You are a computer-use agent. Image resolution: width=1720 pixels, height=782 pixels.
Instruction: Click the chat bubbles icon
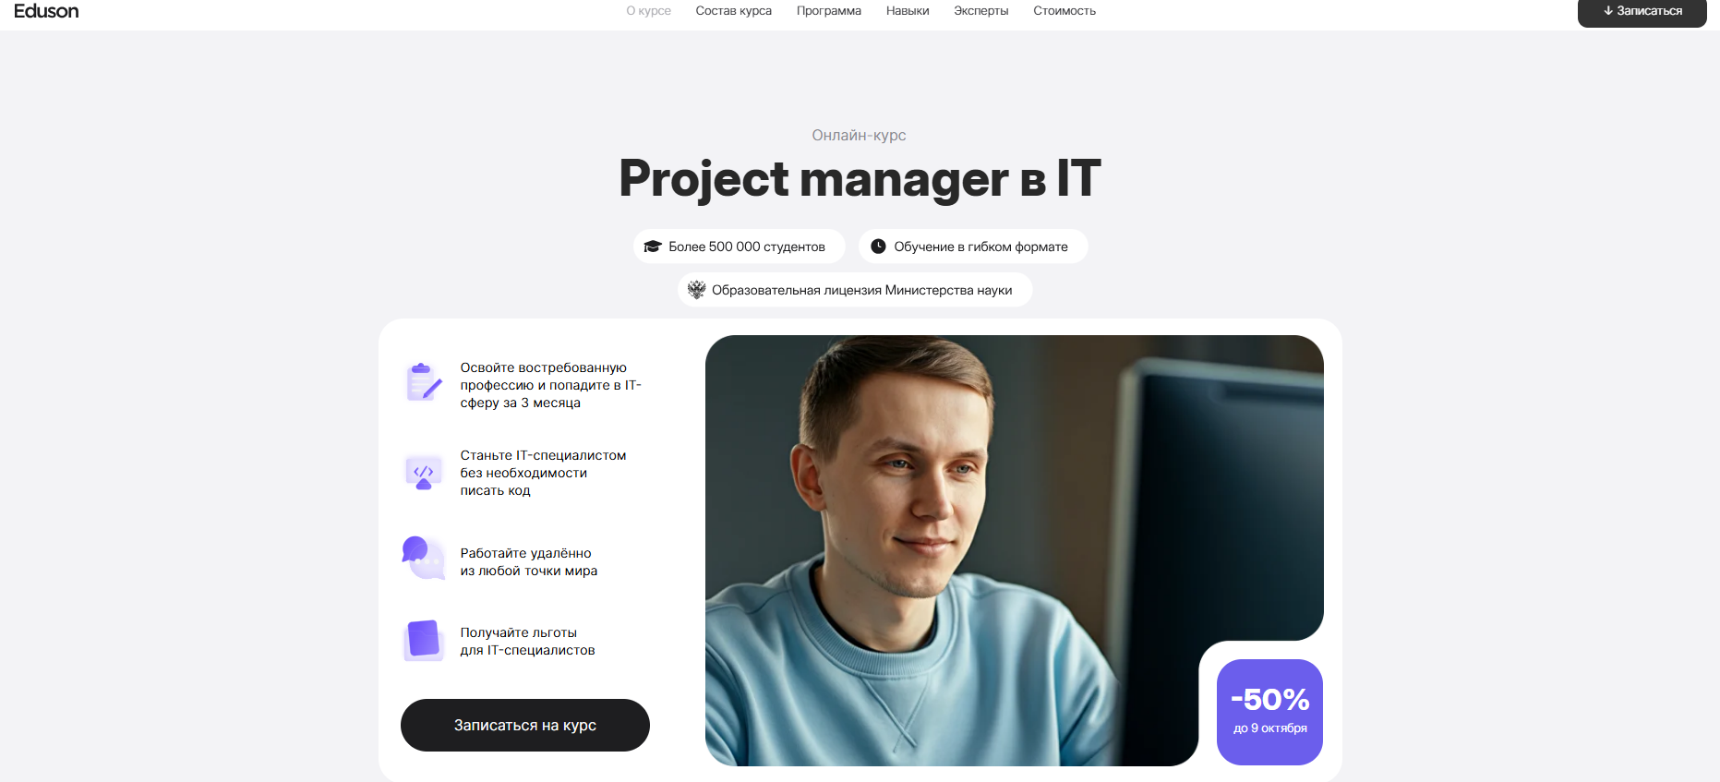click(423, 557)
